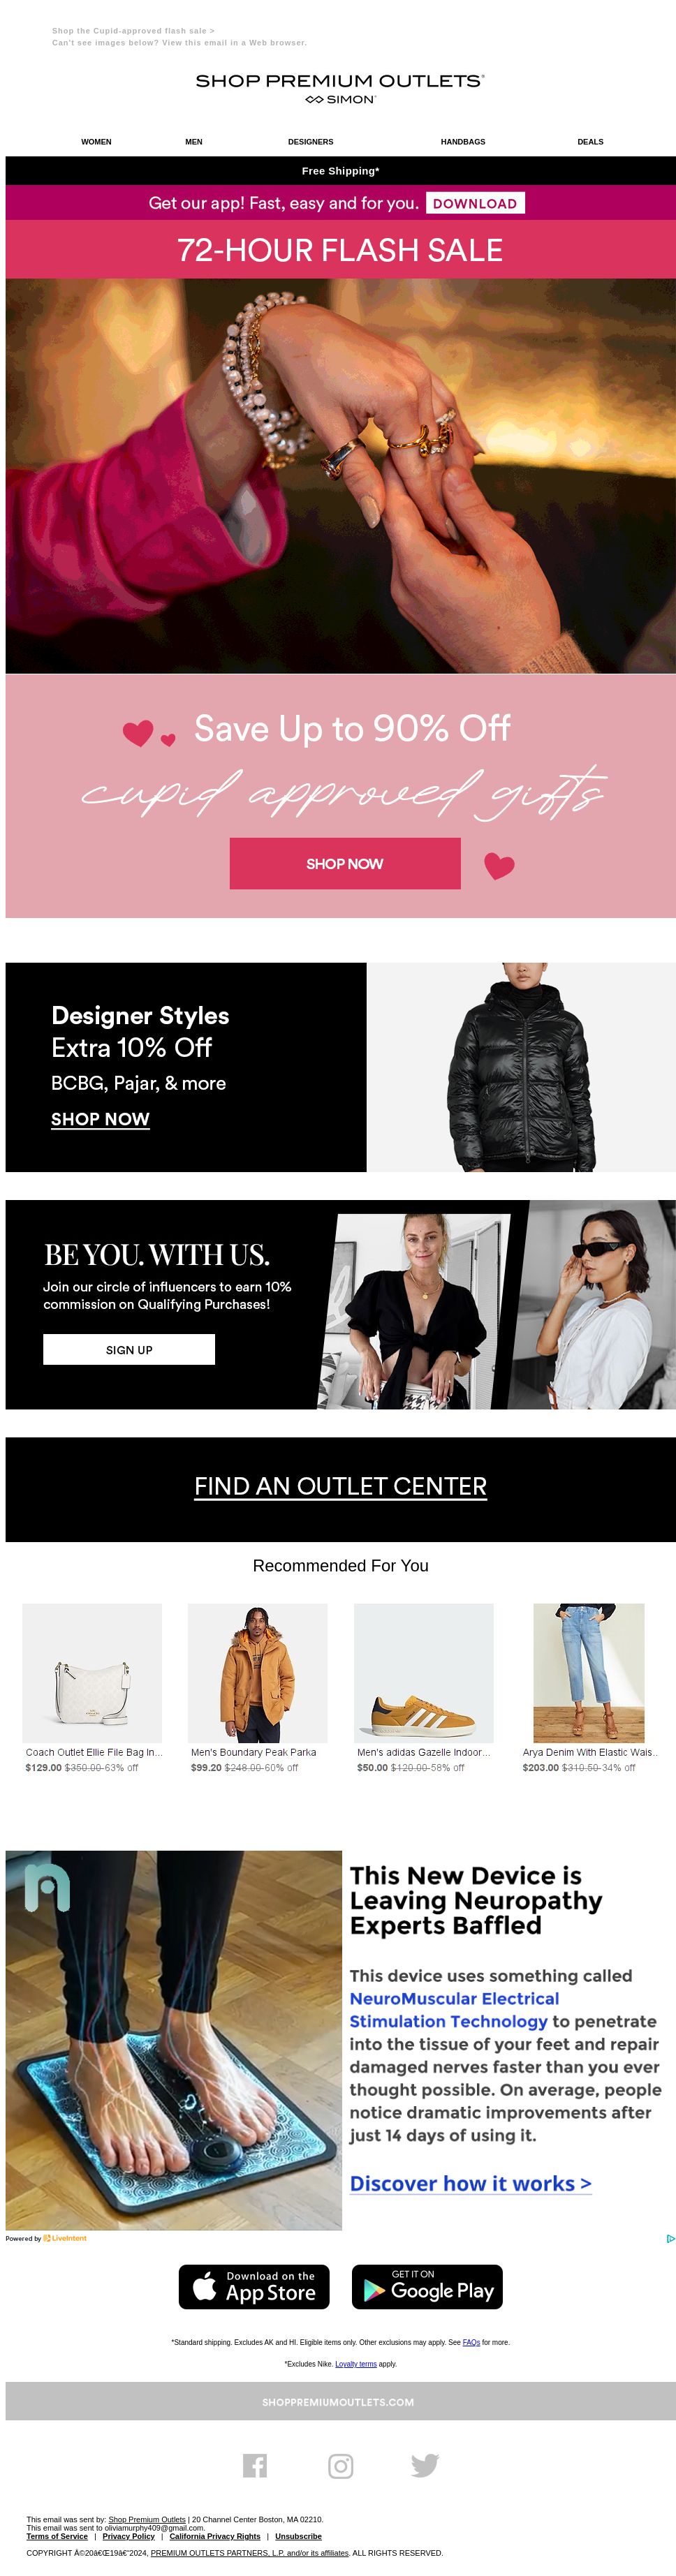Click the red Shop Now button

tap(345, 864)
